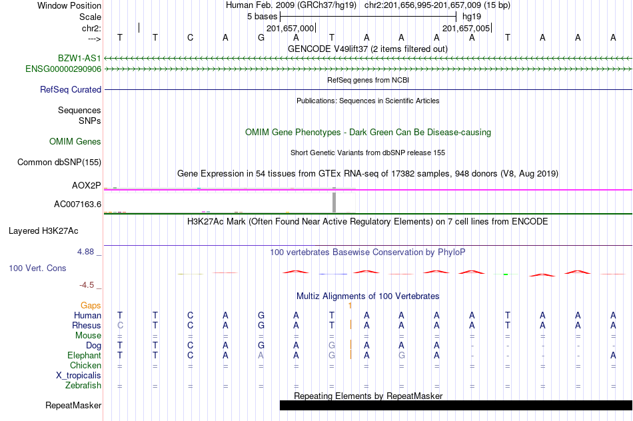Click the Window Position label
This screenshot has height=421, width=633.
coord(69,5)
